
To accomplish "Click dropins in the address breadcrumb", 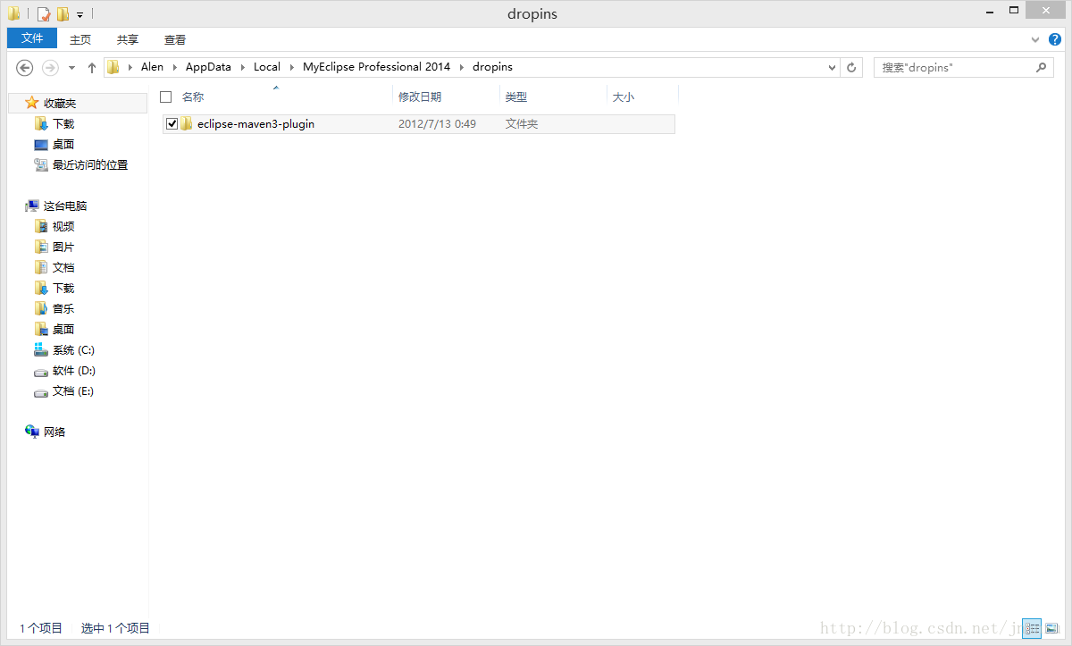I will [x=492, y=67].
